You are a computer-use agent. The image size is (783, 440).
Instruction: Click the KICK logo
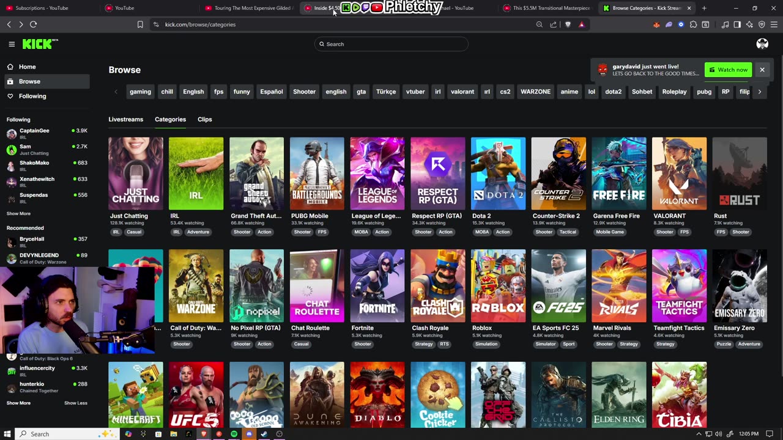pos(40,44)
